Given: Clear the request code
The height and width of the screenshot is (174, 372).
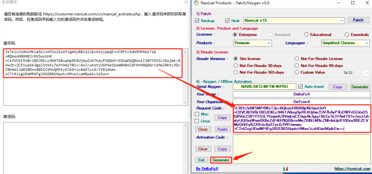Looking at the screenshot, I should [x=203, y=129].
